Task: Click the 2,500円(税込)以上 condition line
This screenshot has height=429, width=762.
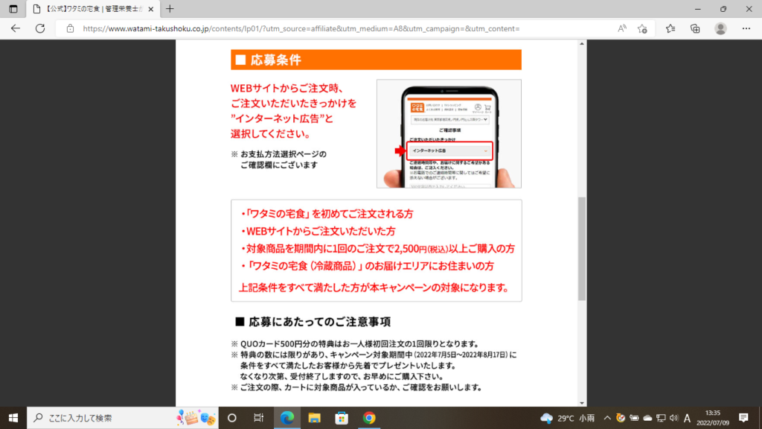Action: coord(378,249)
